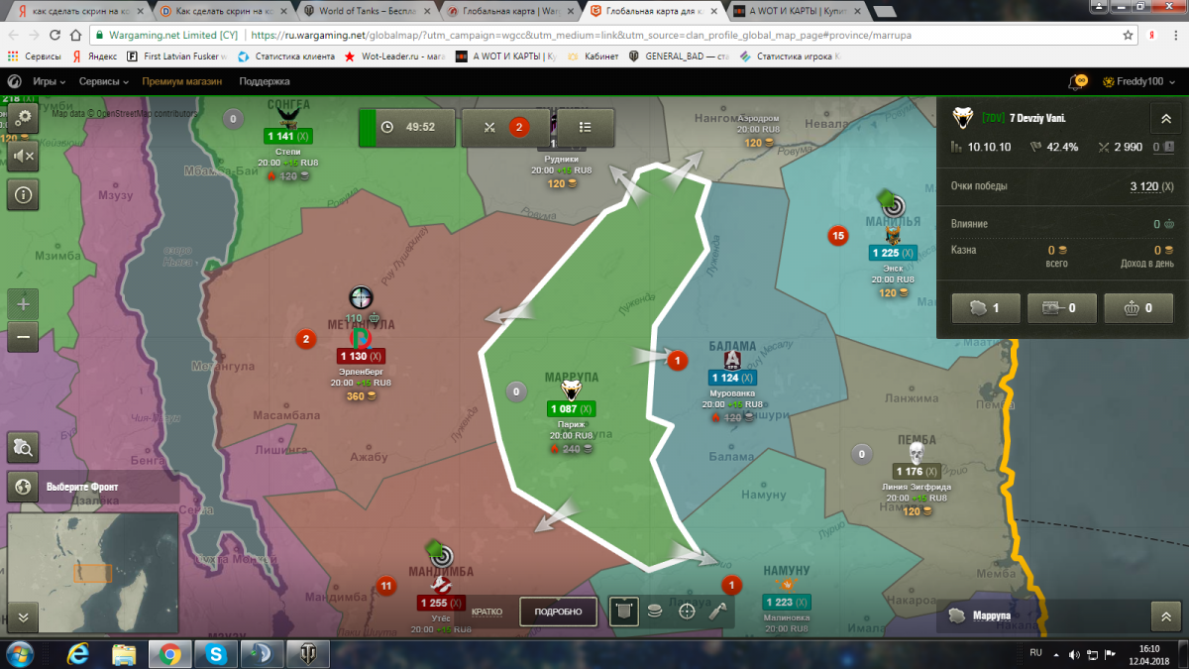Mute the global map sound
1189x669 pixels.
[x=22, y=156]
